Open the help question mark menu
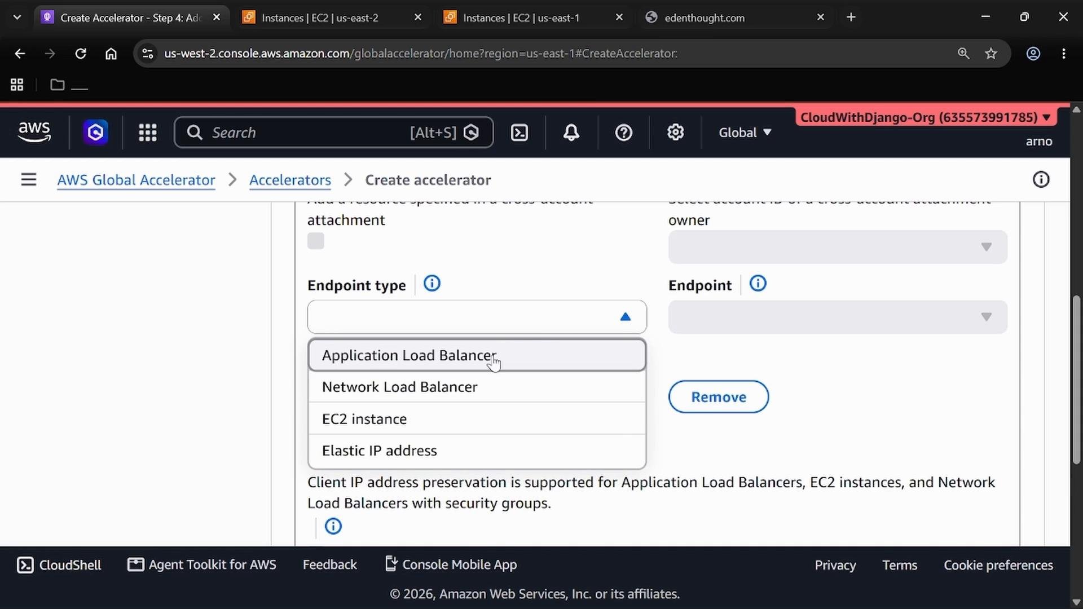The image size is (1083, 609). 623,133
